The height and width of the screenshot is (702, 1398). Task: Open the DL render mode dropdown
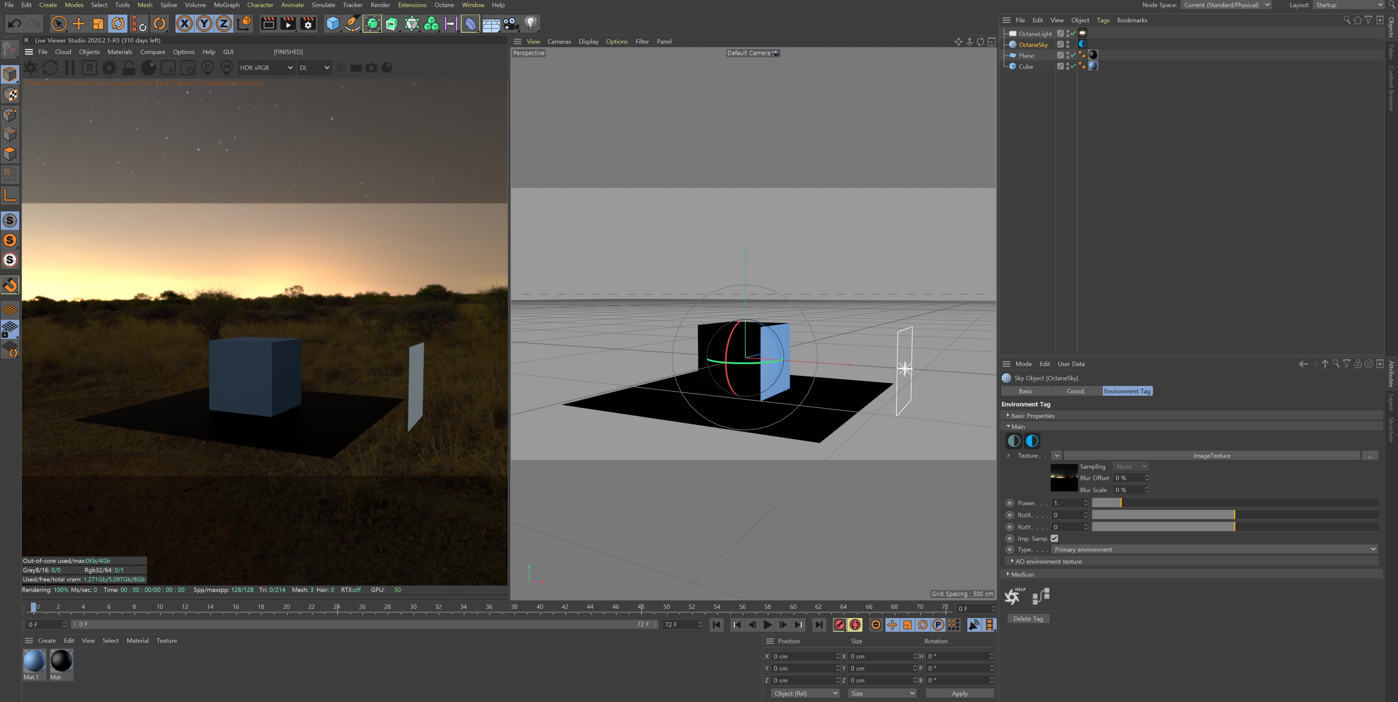[314, 68]
